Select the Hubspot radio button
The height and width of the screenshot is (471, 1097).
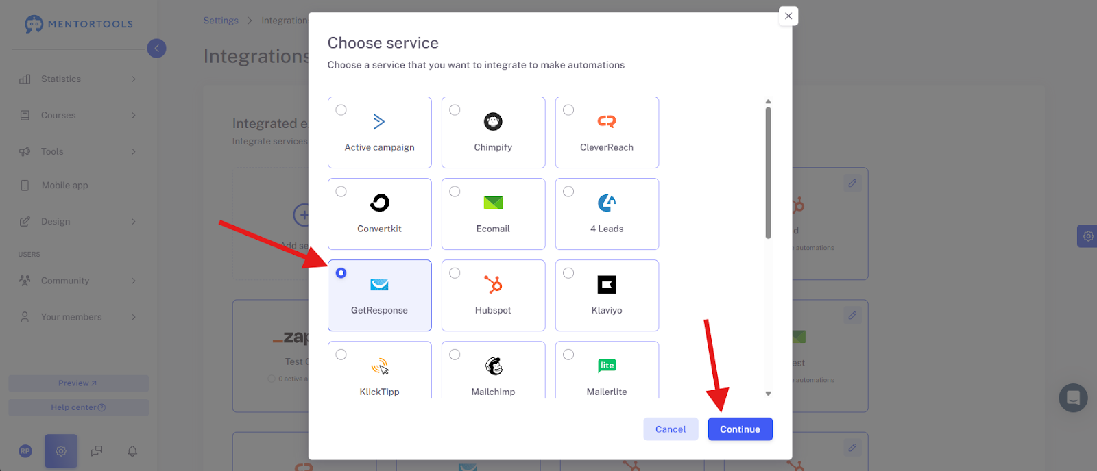point(455,272)
